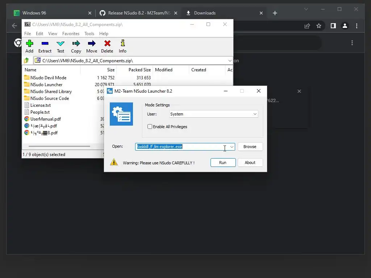The height and width of the screenshot is (278, 371).
Task: Click the Browse button in NSudo
Action: pos(250,147)
